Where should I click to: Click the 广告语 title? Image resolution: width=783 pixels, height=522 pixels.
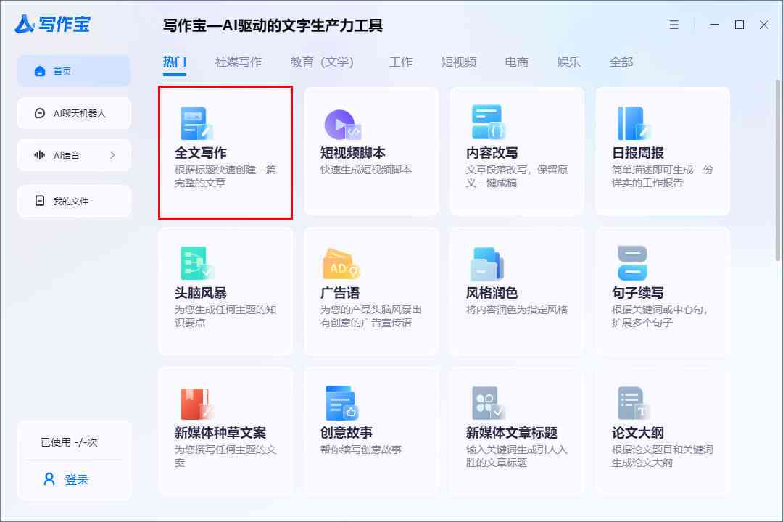(x=339, y=293)
